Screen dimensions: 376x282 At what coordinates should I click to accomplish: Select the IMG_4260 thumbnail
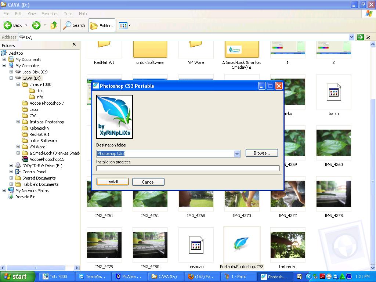tap(333, 143)
